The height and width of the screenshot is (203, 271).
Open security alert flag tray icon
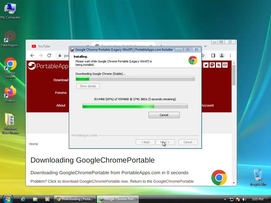tap(238, 199)
